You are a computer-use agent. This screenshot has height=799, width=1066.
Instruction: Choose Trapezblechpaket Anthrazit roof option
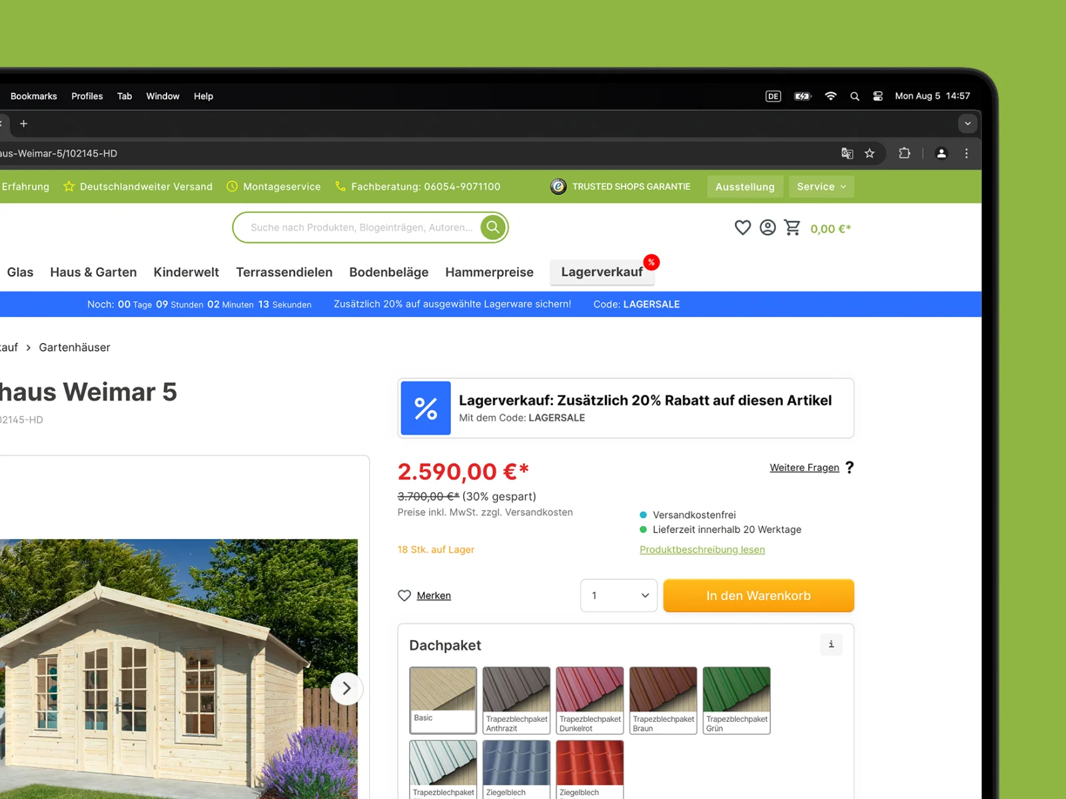[x=516, y=699]
